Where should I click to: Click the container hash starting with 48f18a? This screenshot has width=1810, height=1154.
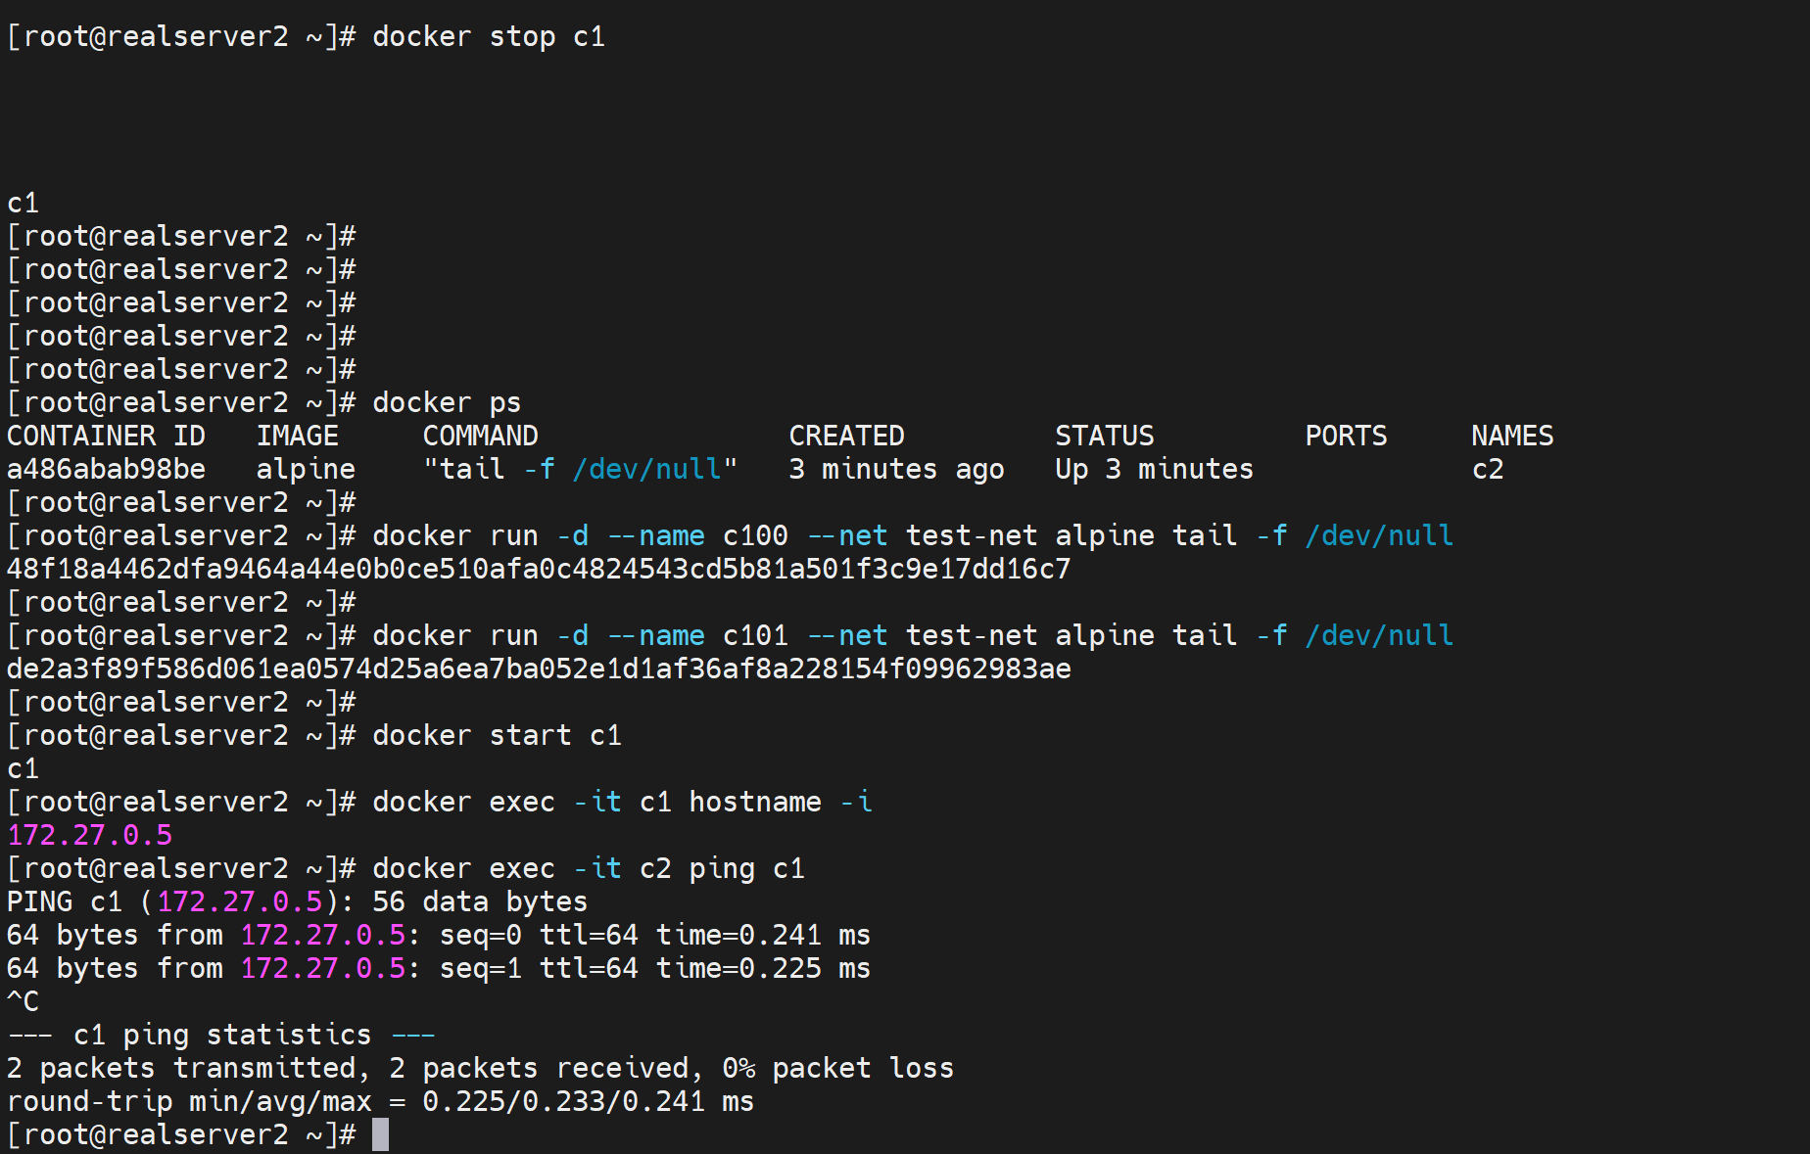click(x=538, y=570)
